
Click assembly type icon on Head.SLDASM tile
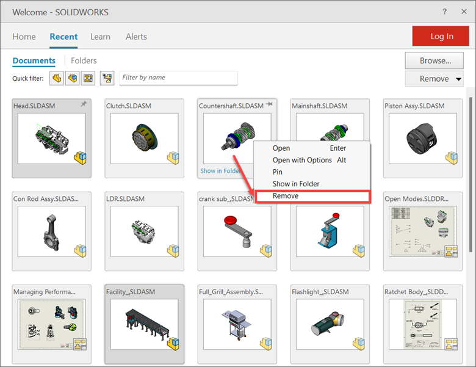(x=81, y=158)
